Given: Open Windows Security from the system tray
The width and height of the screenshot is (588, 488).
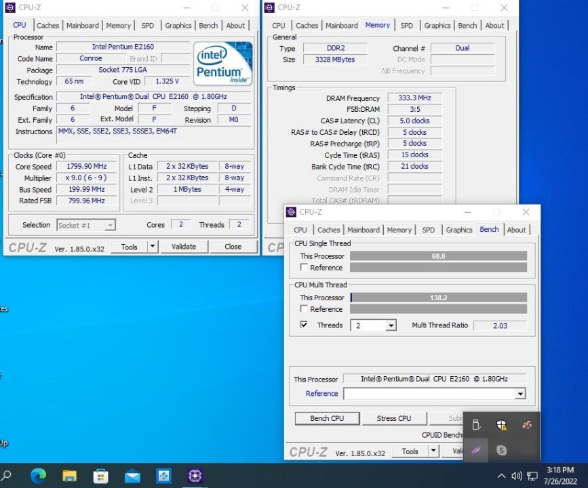Looking at the screenshot, I should [x=502, y=425].
